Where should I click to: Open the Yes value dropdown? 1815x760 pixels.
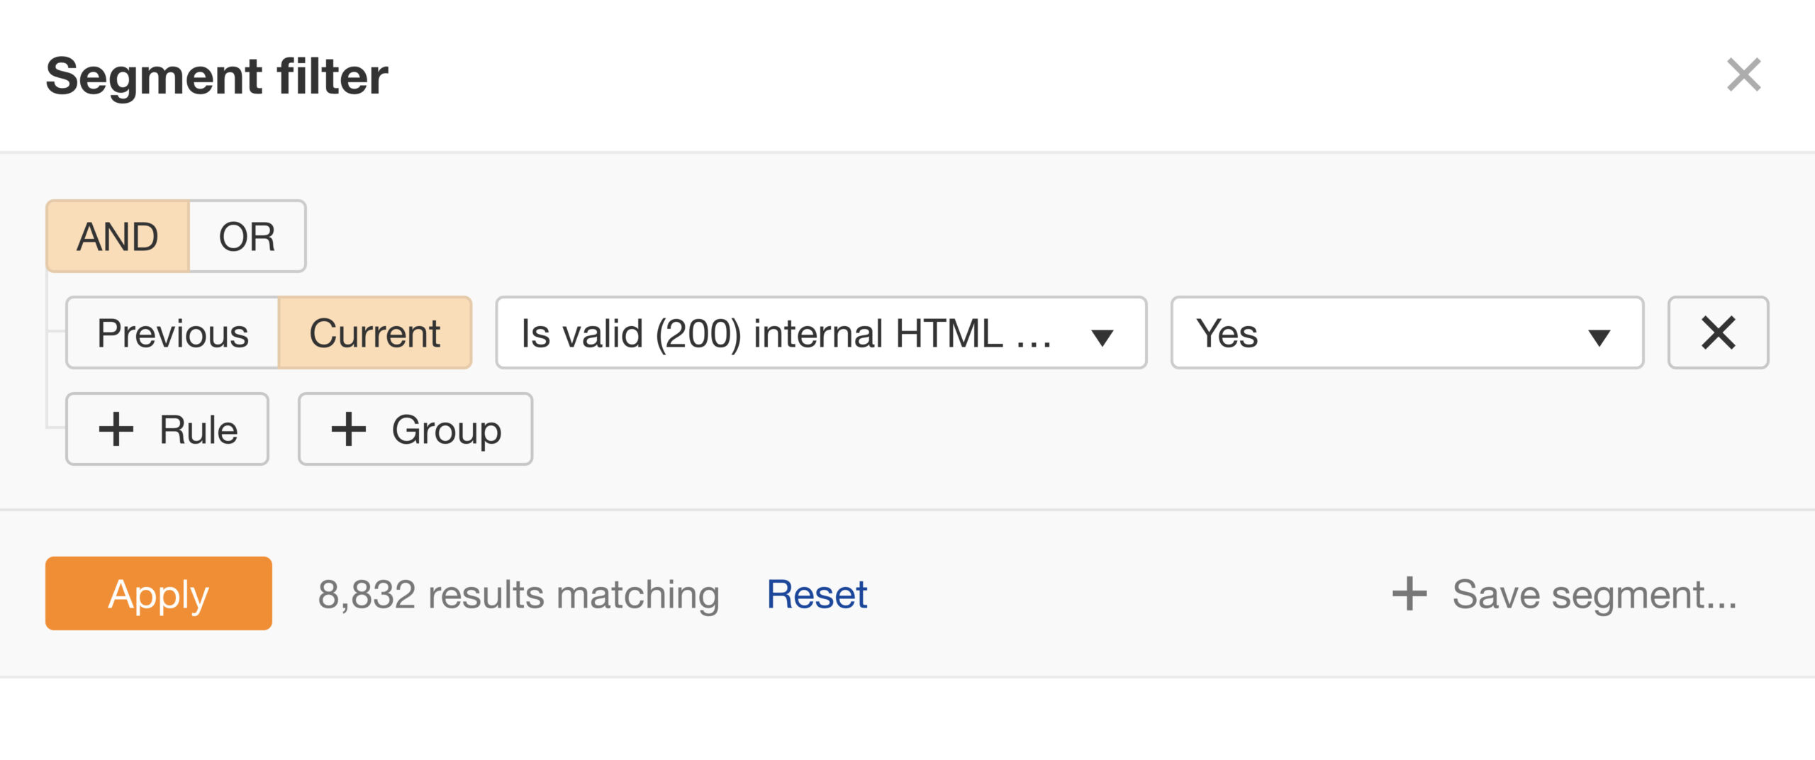click(x=1407, y=333)
